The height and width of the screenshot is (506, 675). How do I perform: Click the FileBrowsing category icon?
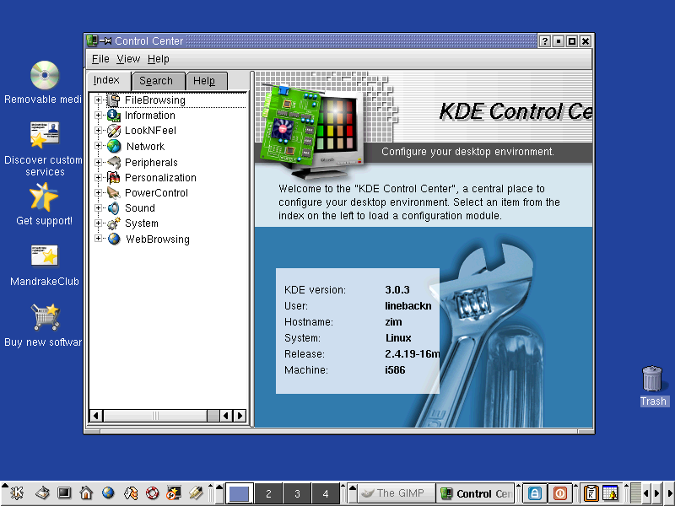point(114,100)
